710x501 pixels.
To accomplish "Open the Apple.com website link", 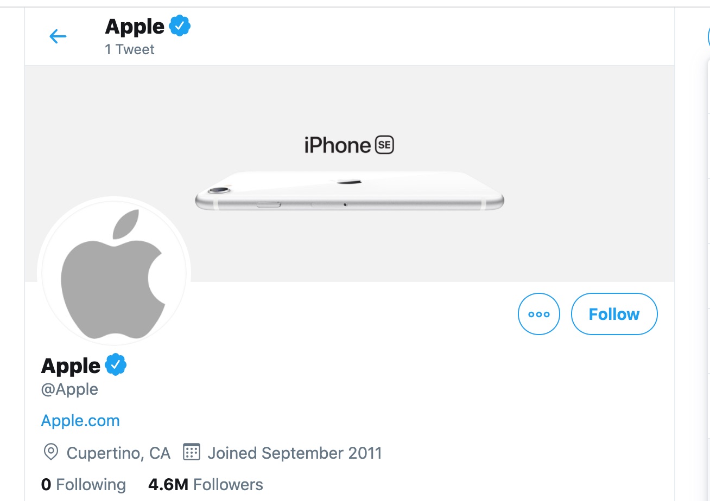I will click(80, 421).
